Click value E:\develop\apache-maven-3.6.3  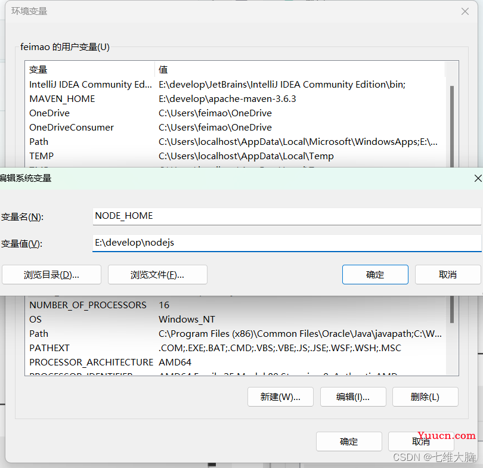click(x=227, y=99)
